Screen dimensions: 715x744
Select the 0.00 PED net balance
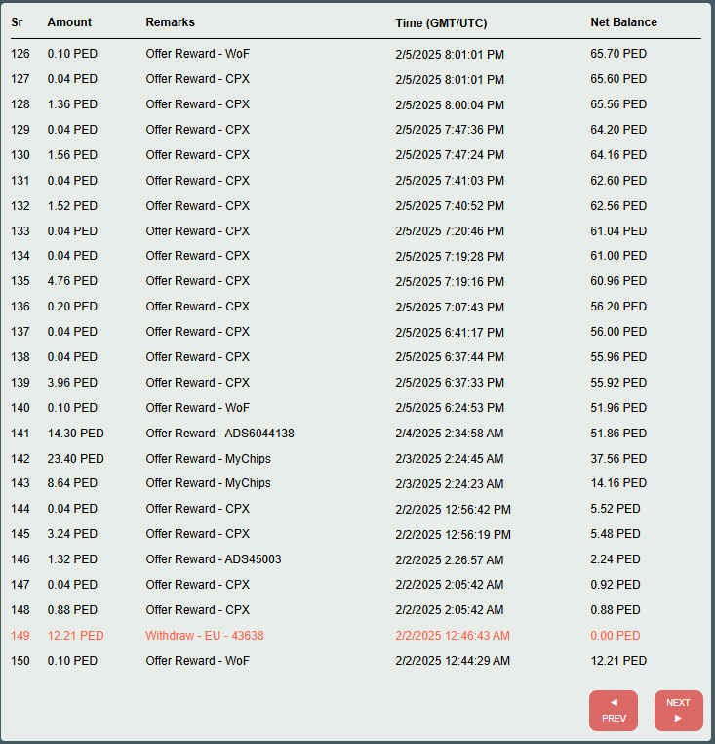tap(616, 636)
